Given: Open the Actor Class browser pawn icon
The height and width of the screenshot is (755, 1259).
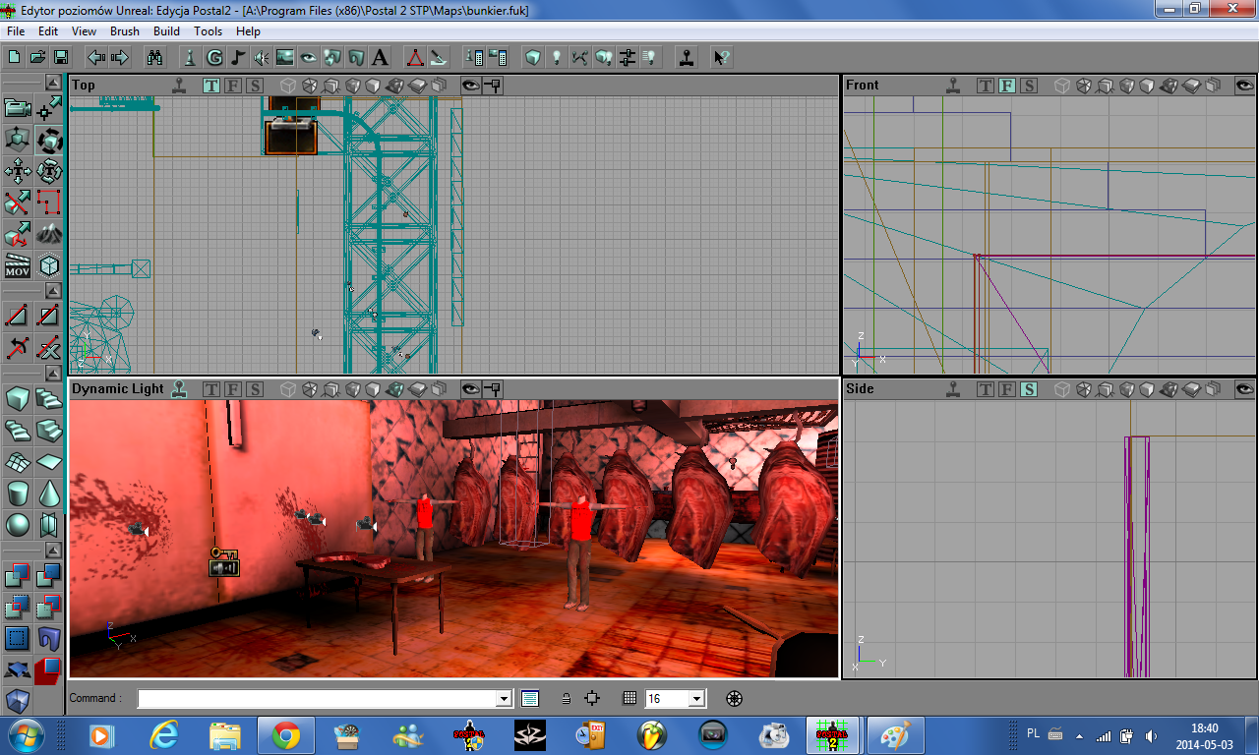Looking at the screenshot, I should pos(191,57).
